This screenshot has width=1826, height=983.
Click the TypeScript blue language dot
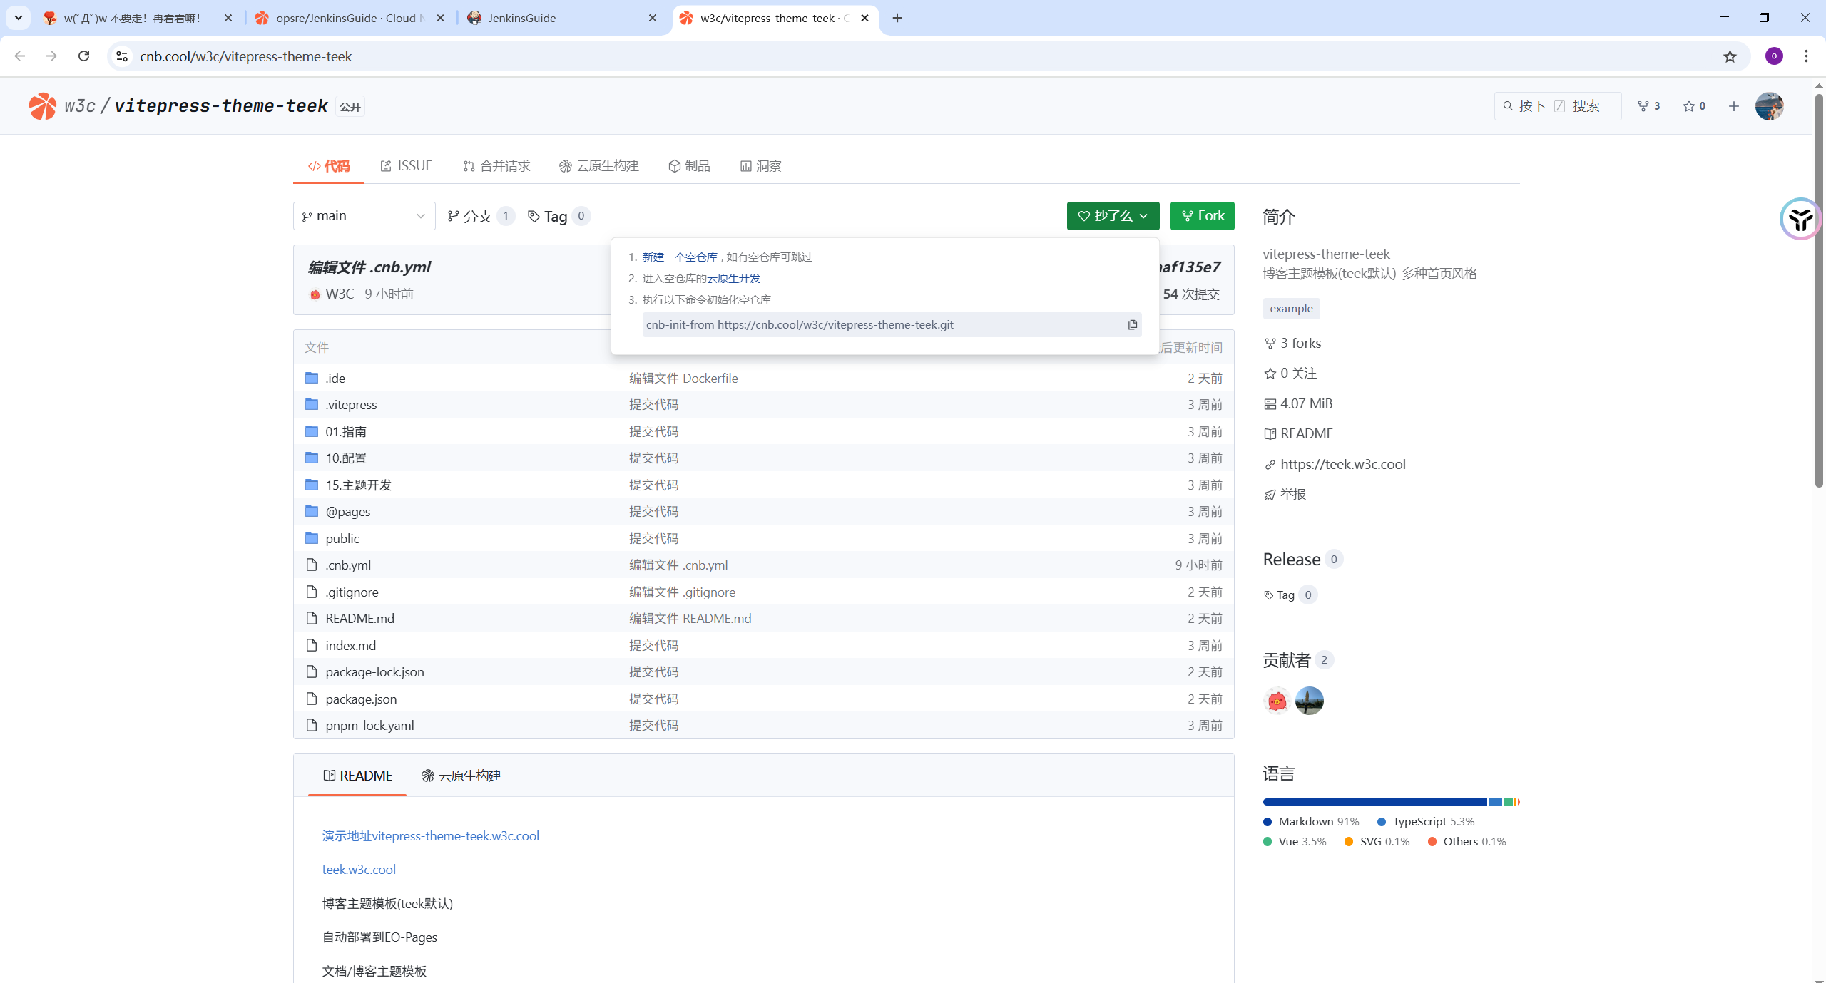(1382, 822)
